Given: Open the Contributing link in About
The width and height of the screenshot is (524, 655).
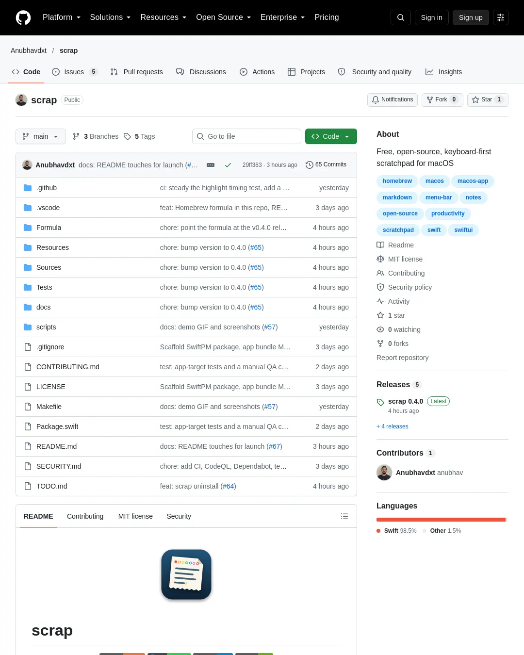Looking at the screenshot, I should [401, 273].
